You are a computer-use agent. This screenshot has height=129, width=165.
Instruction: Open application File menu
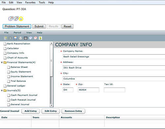click(x=6, y=33)
